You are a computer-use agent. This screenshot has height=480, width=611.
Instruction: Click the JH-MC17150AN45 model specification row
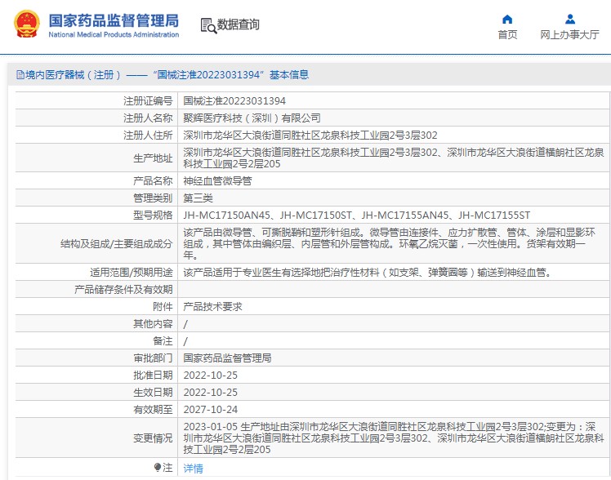[356, 216]
